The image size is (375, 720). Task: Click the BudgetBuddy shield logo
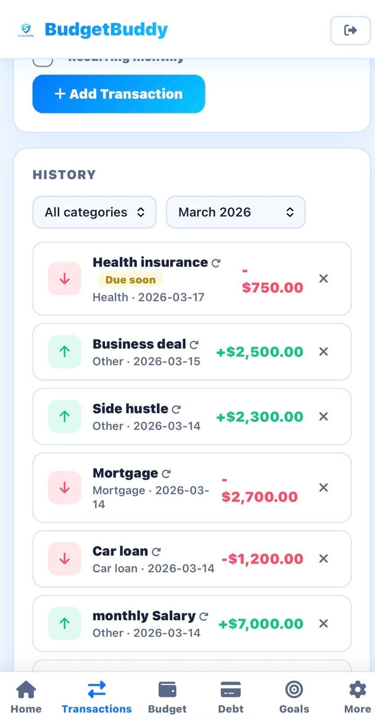click(x=26, y=29)
